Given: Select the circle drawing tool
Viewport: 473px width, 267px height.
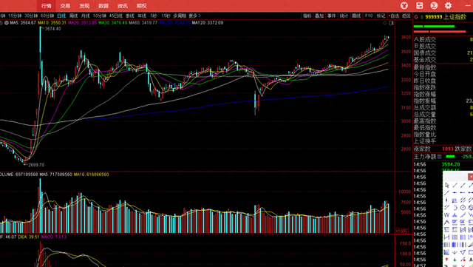Looking at the screenshot, I should pyautogui.click(x=463, y=207).
